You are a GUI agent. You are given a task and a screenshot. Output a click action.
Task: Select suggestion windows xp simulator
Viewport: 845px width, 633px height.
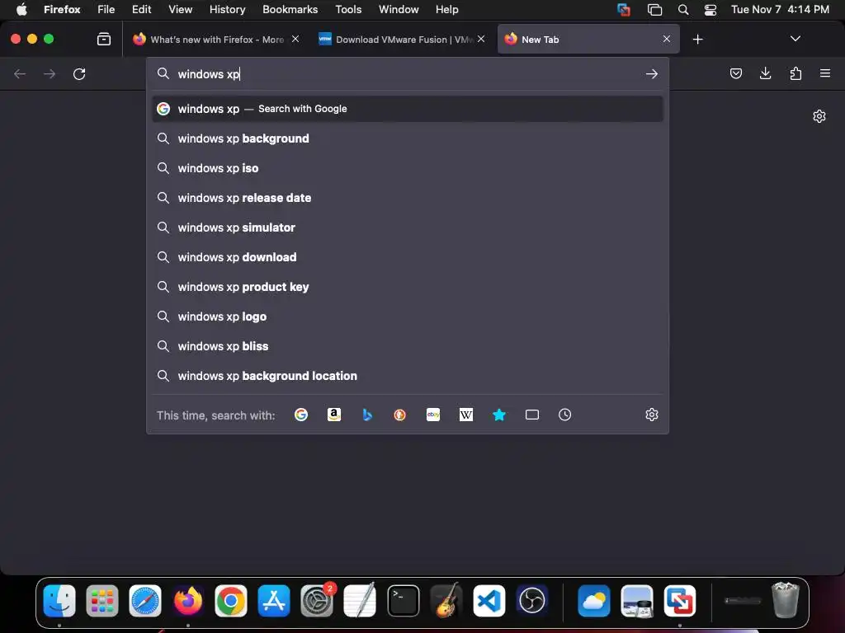click(408, 227)
